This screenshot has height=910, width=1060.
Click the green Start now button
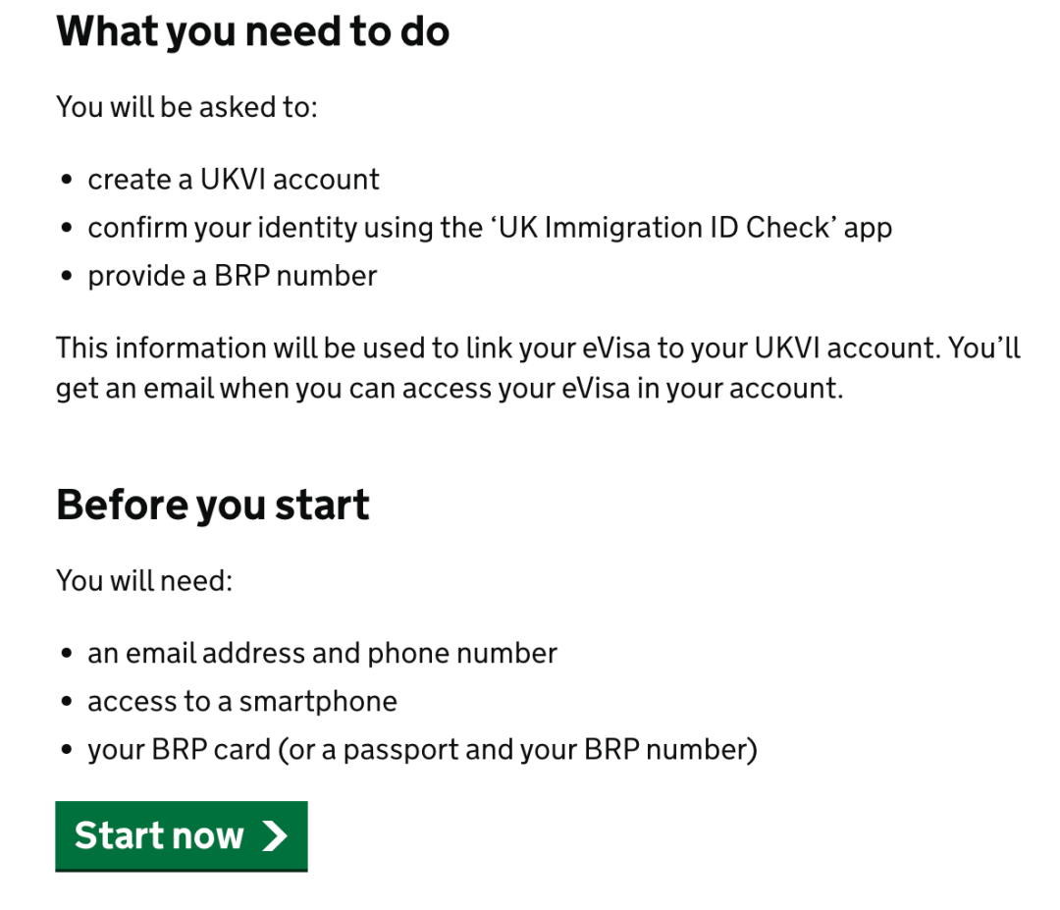pos(181,835)
